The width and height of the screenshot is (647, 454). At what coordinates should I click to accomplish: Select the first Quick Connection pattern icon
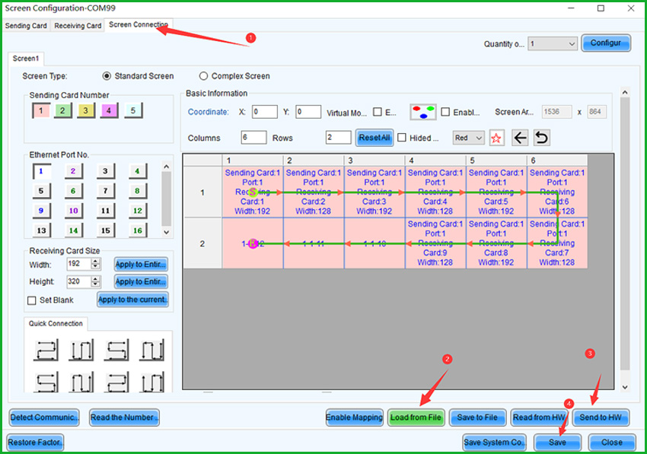click(x=46, y=350)
